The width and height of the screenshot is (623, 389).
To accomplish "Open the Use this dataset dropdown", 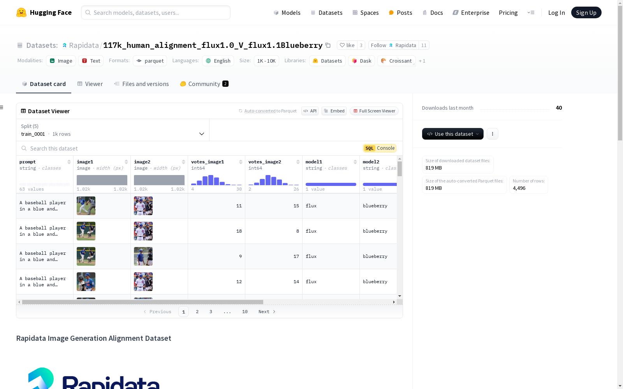I will (453, 134).
